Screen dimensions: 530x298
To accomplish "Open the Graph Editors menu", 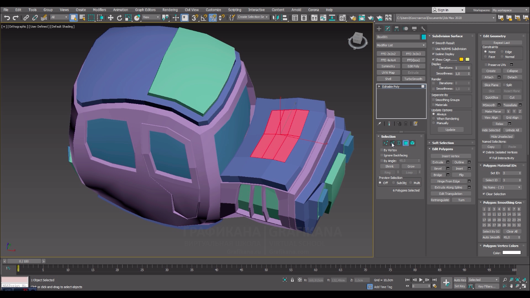I will click(x=145, y=10).
